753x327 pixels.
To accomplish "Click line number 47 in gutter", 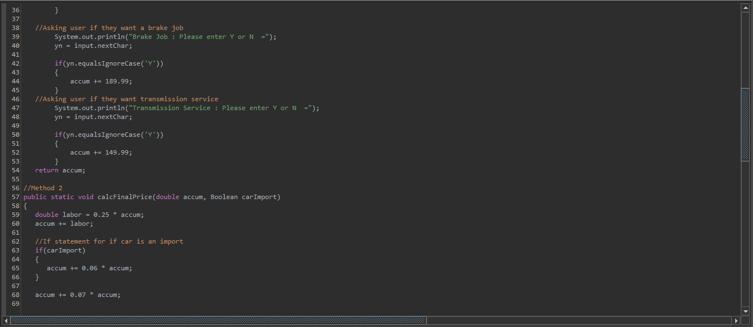I will coord(15,108).
